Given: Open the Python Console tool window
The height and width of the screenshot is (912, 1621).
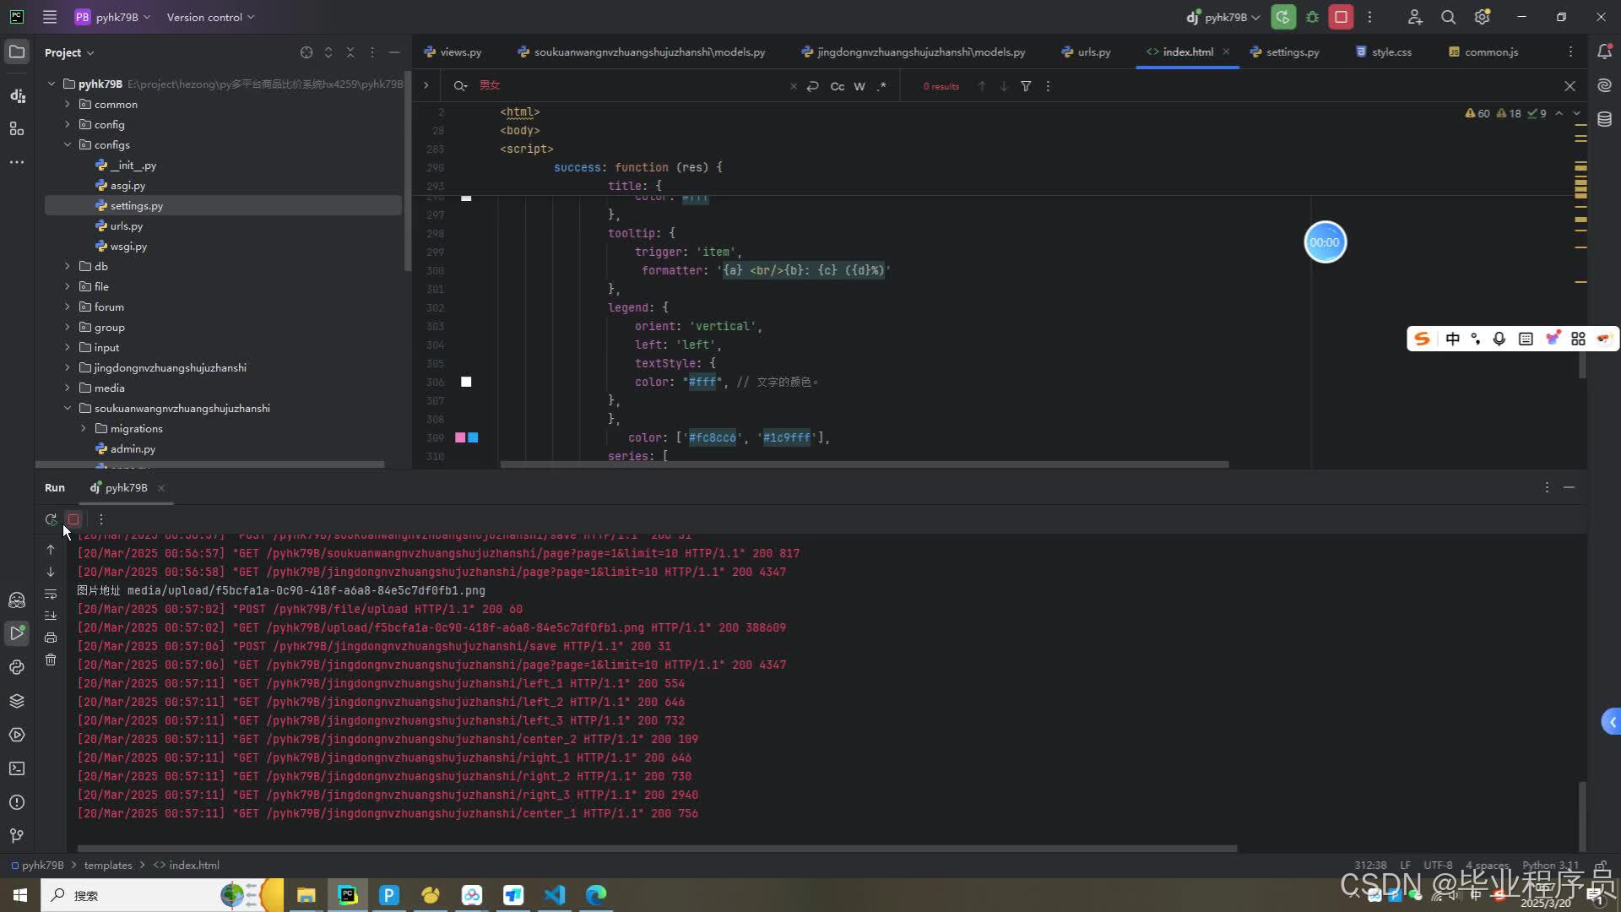Looking at the screenshot, I should click(x=17, y=667).
